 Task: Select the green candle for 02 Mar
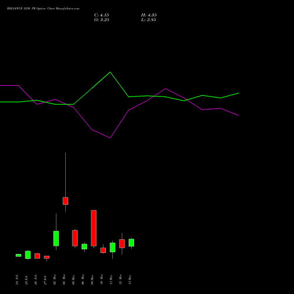(56, 239)
